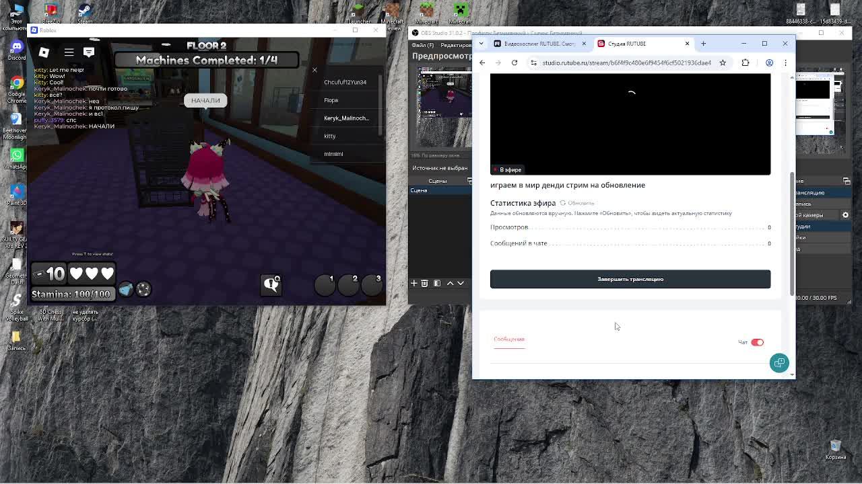Open the Paint 3D desktop shortcut
Viewport: 862px width, 484px height.
[17, 195]
